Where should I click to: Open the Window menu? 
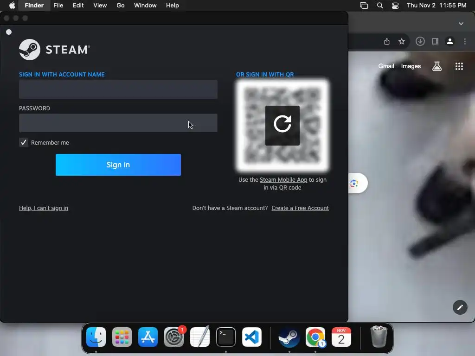coord(145,5)
